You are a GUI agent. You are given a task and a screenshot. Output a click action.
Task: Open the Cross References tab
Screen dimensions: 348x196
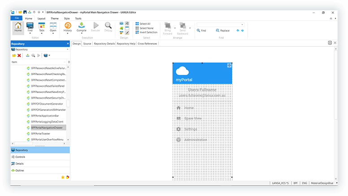(148, 43)
